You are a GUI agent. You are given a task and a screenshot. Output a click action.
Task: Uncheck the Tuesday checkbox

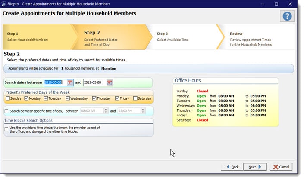46,98
